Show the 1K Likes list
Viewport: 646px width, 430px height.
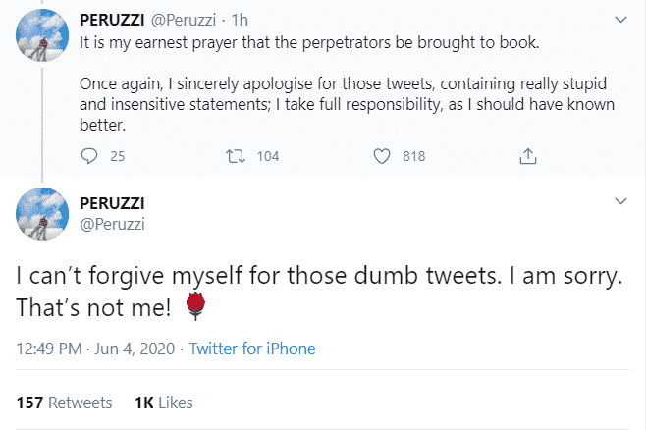pos(163,403)
